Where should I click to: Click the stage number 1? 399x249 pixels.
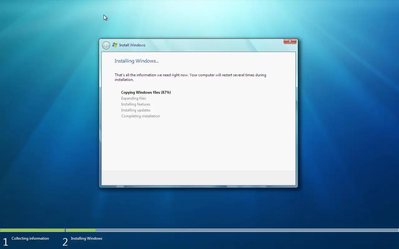pos(5,242)
